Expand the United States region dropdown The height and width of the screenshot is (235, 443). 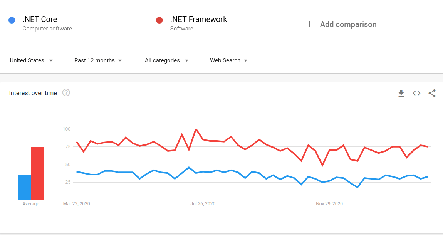coord(31,60)
